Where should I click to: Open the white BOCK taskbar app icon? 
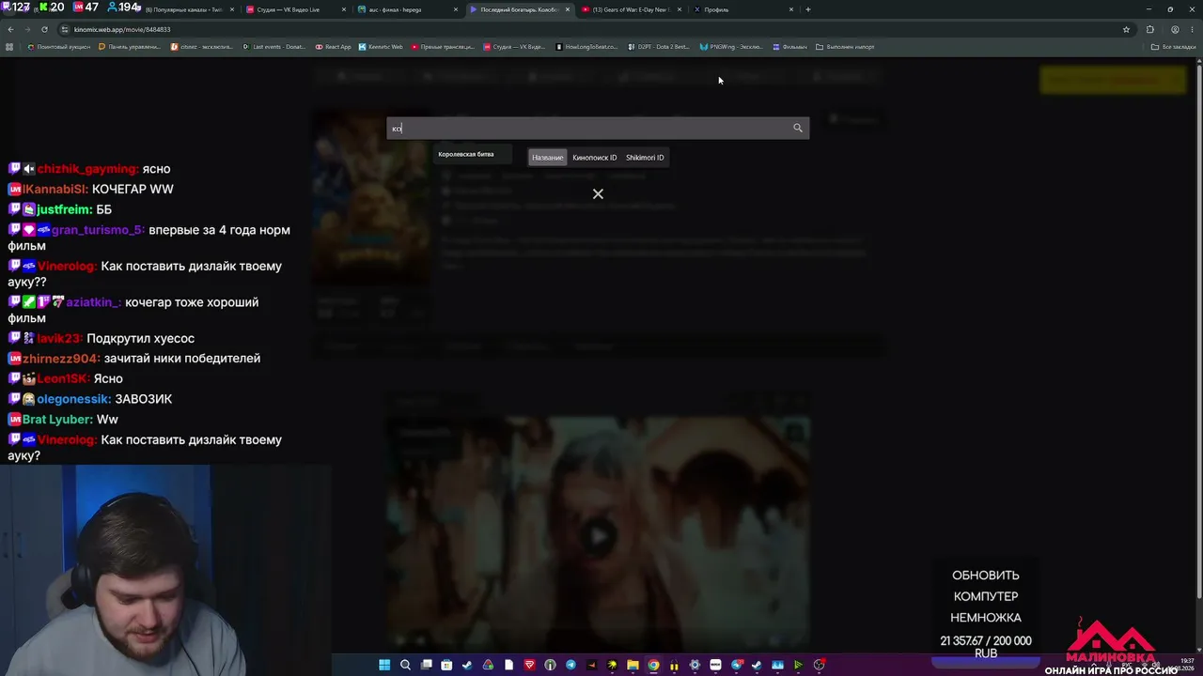715,666
